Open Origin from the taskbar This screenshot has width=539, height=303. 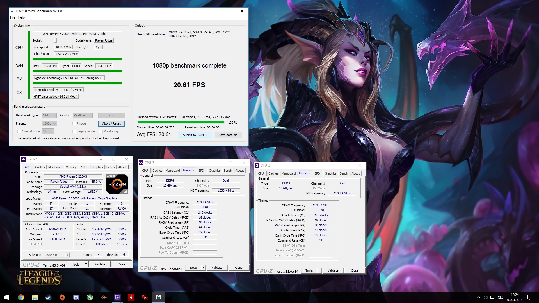(62, 297)
